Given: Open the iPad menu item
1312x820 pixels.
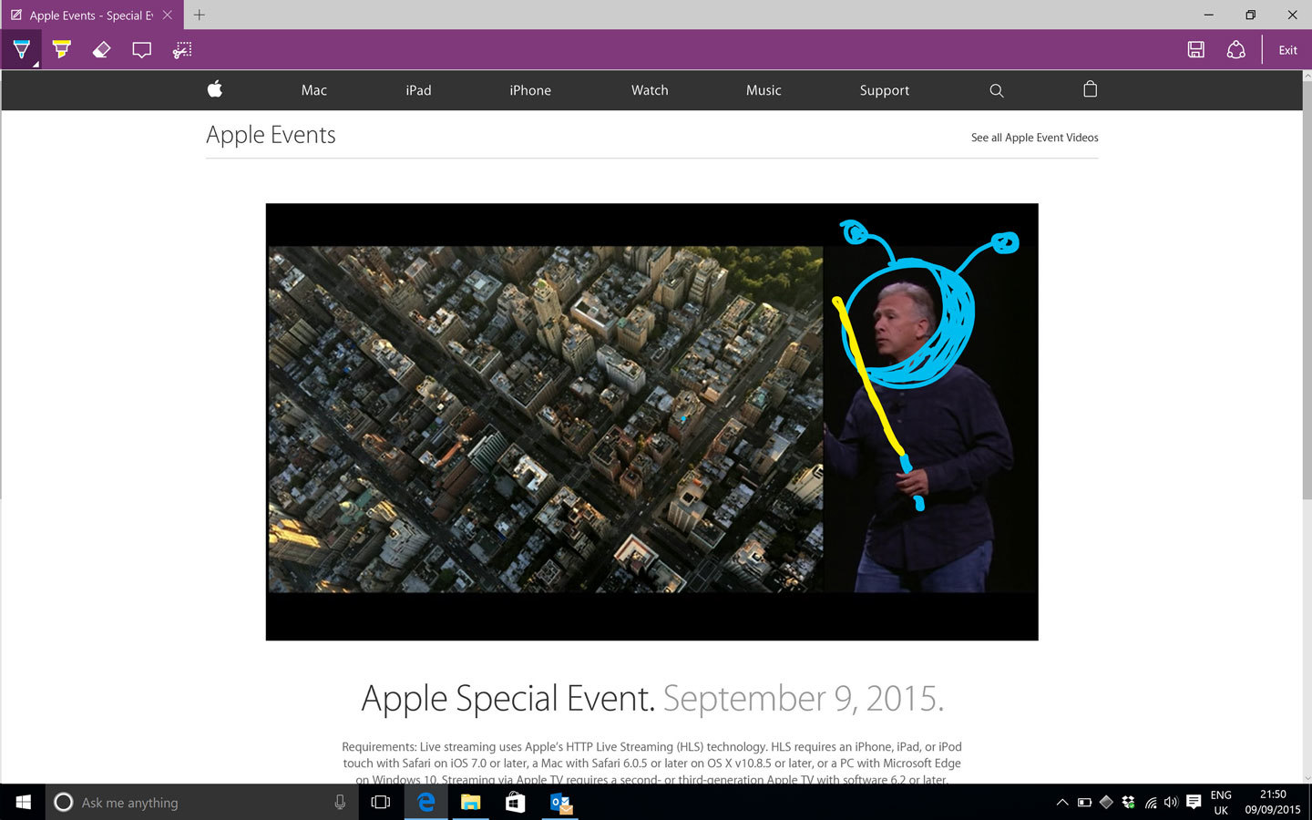Looking at the screenshot, I should click(x=418, y=90).
